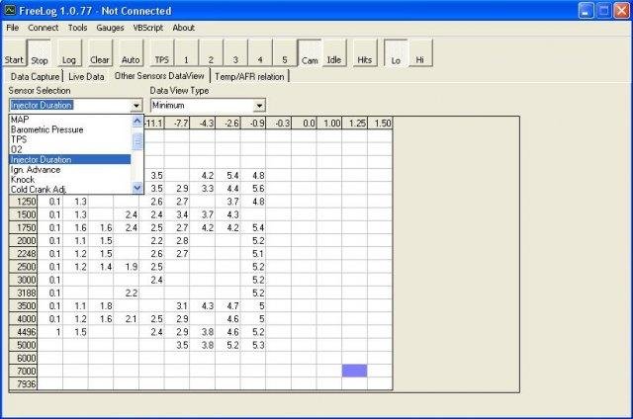Click the 3188 row header
This screenshot has height=419, width=633.
click(24, 293)
